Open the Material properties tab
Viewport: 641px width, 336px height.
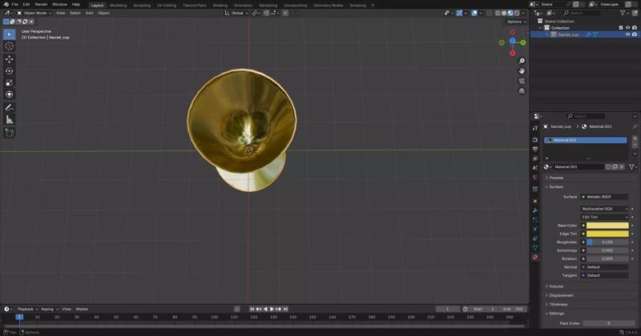click(x=535, y=258)
